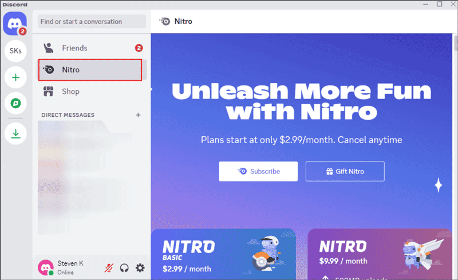The height and width of the screenshot is (280, 458).
Task: Select the Nitro Basic $2.99 plan card
Action: [223, 254]
